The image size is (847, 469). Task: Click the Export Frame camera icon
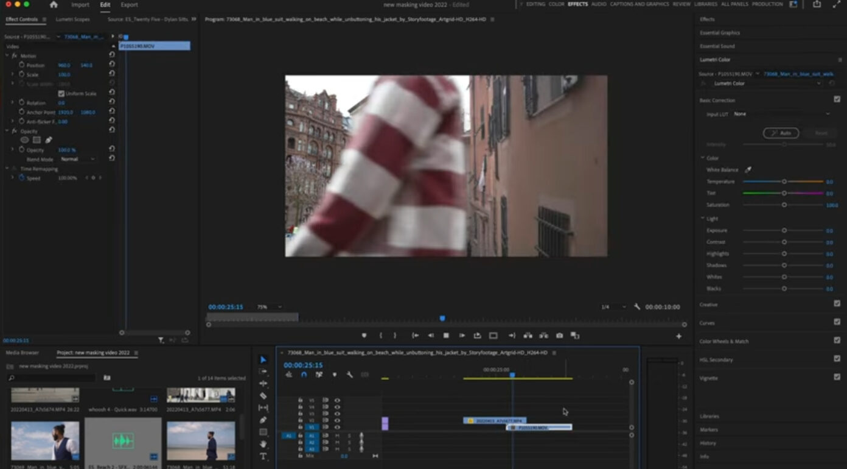click(x=559, y=335)
